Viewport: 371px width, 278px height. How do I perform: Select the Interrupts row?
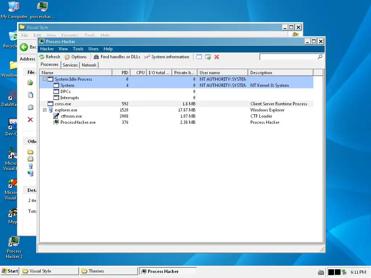point(176,98)
